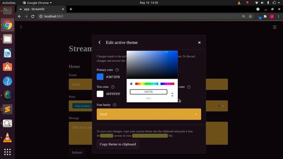Close the Edit active theme dialog
The image size is (283, 159).
[199, 42]
